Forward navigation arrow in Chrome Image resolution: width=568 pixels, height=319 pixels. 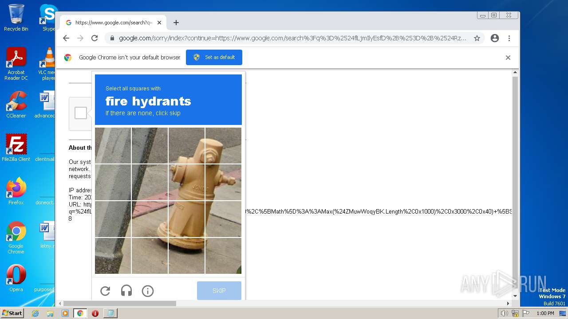point(80,38)
